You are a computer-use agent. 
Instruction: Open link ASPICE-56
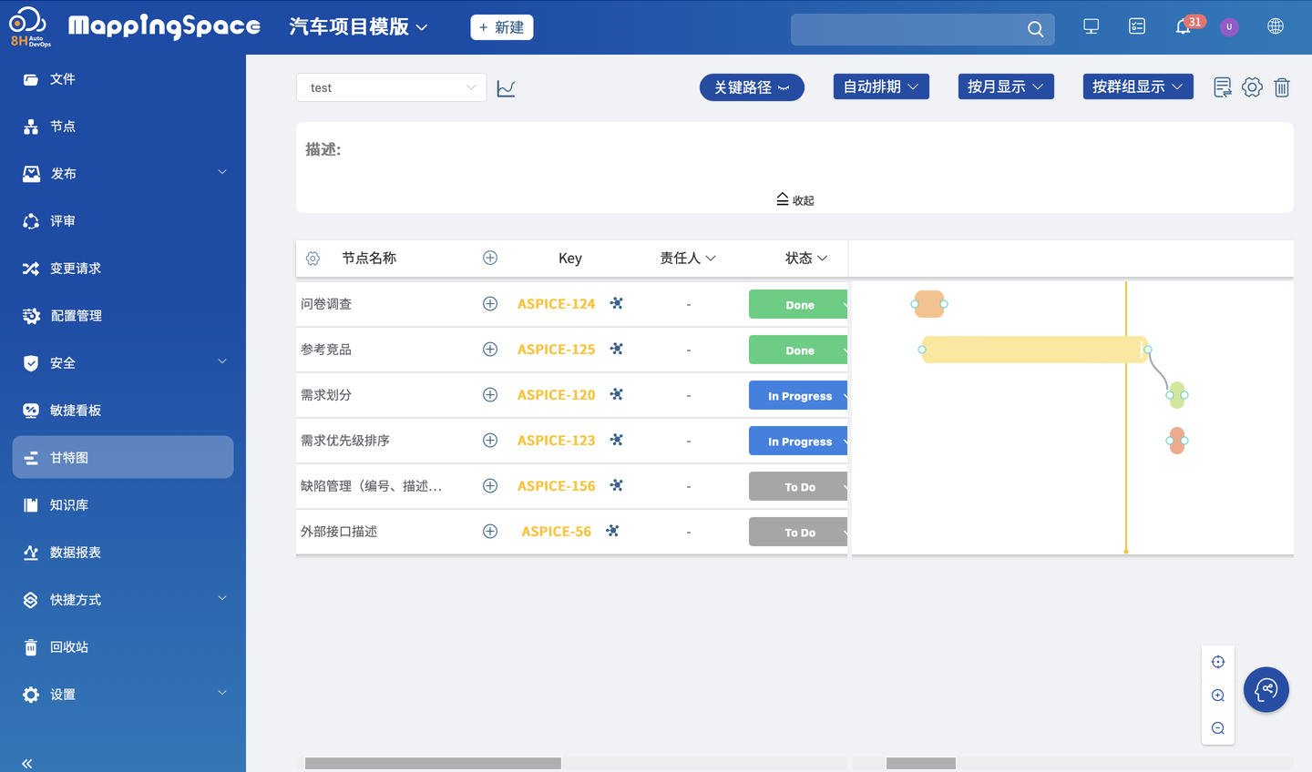pos(556,532)
